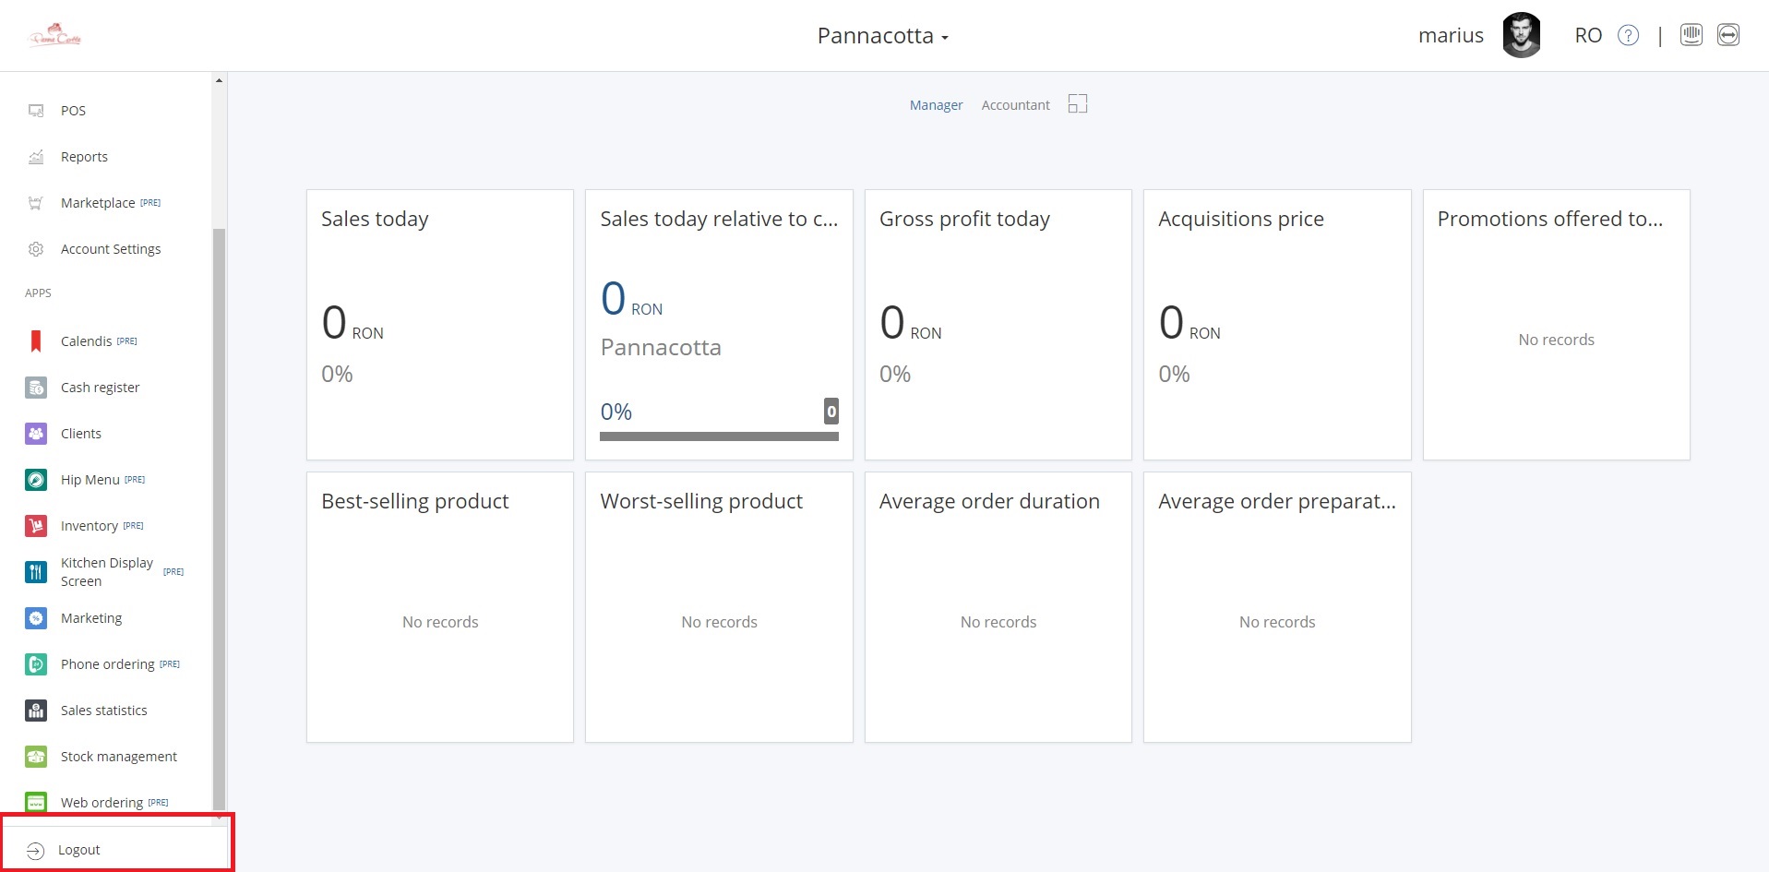This screenshot has width=1769, height=872.
Task: Open the Hip Menu app icon
Action: (x=36, y=480)
